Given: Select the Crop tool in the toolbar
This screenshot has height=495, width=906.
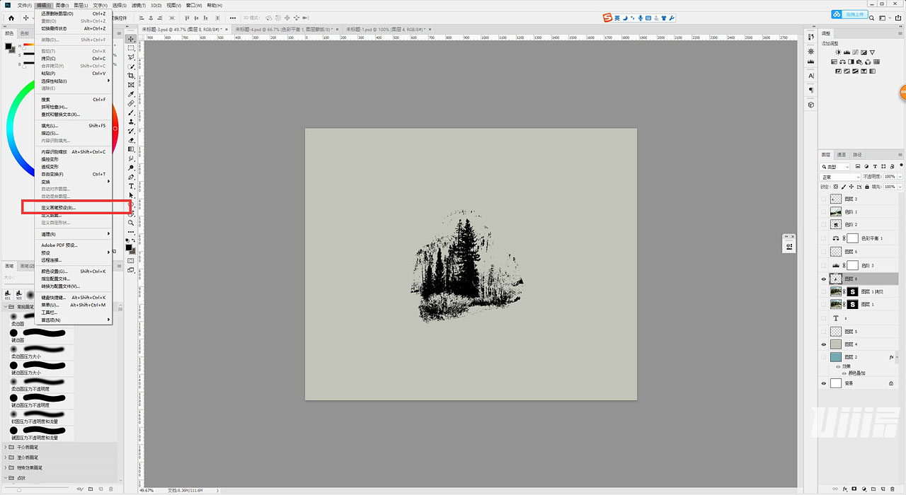Looking at the screenshot, I should [x=131, y=76].
